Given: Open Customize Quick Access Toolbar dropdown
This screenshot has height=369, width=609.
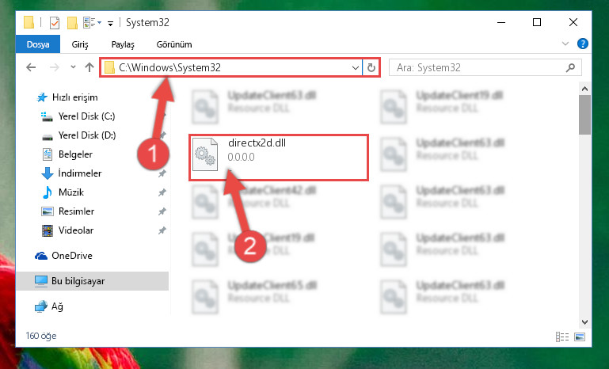Looking at the screenshot, I should tap(110, 24).
